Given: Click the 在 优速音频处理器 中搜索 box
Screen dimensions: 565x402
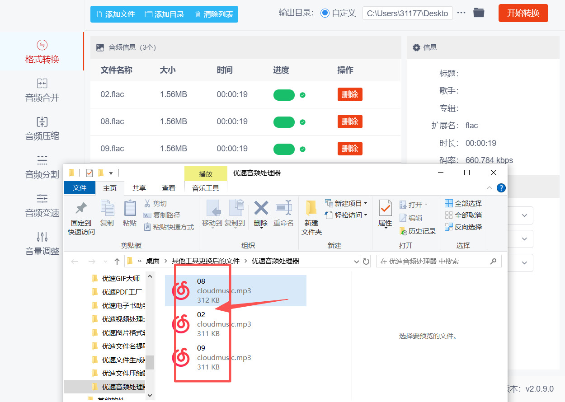Looking at the screenshot, I should pos(438,261).
